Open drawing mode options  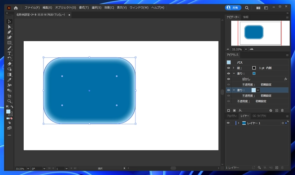(9, 123)
